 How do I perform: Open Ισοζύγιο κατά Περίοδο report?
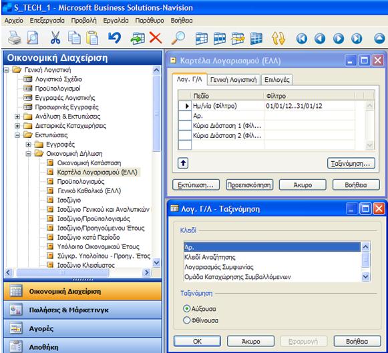(88, 237)
